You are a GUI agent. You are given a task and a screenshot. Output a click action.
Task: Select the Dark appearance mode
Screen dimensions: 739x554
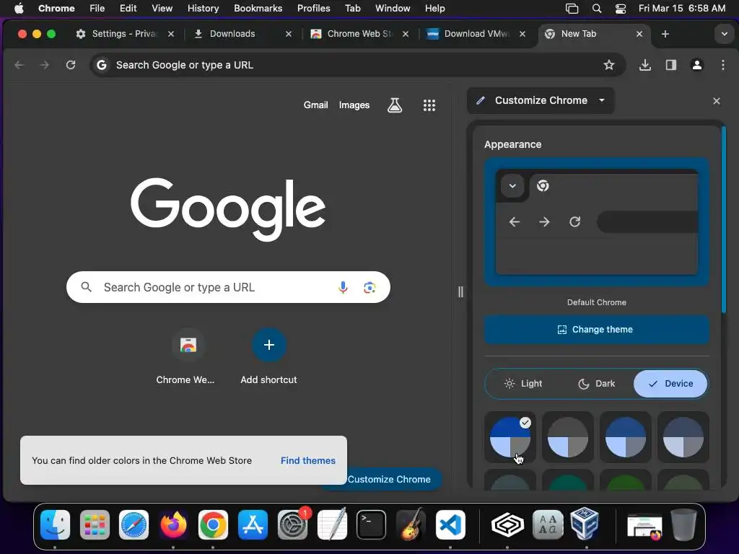pos(597,384)
